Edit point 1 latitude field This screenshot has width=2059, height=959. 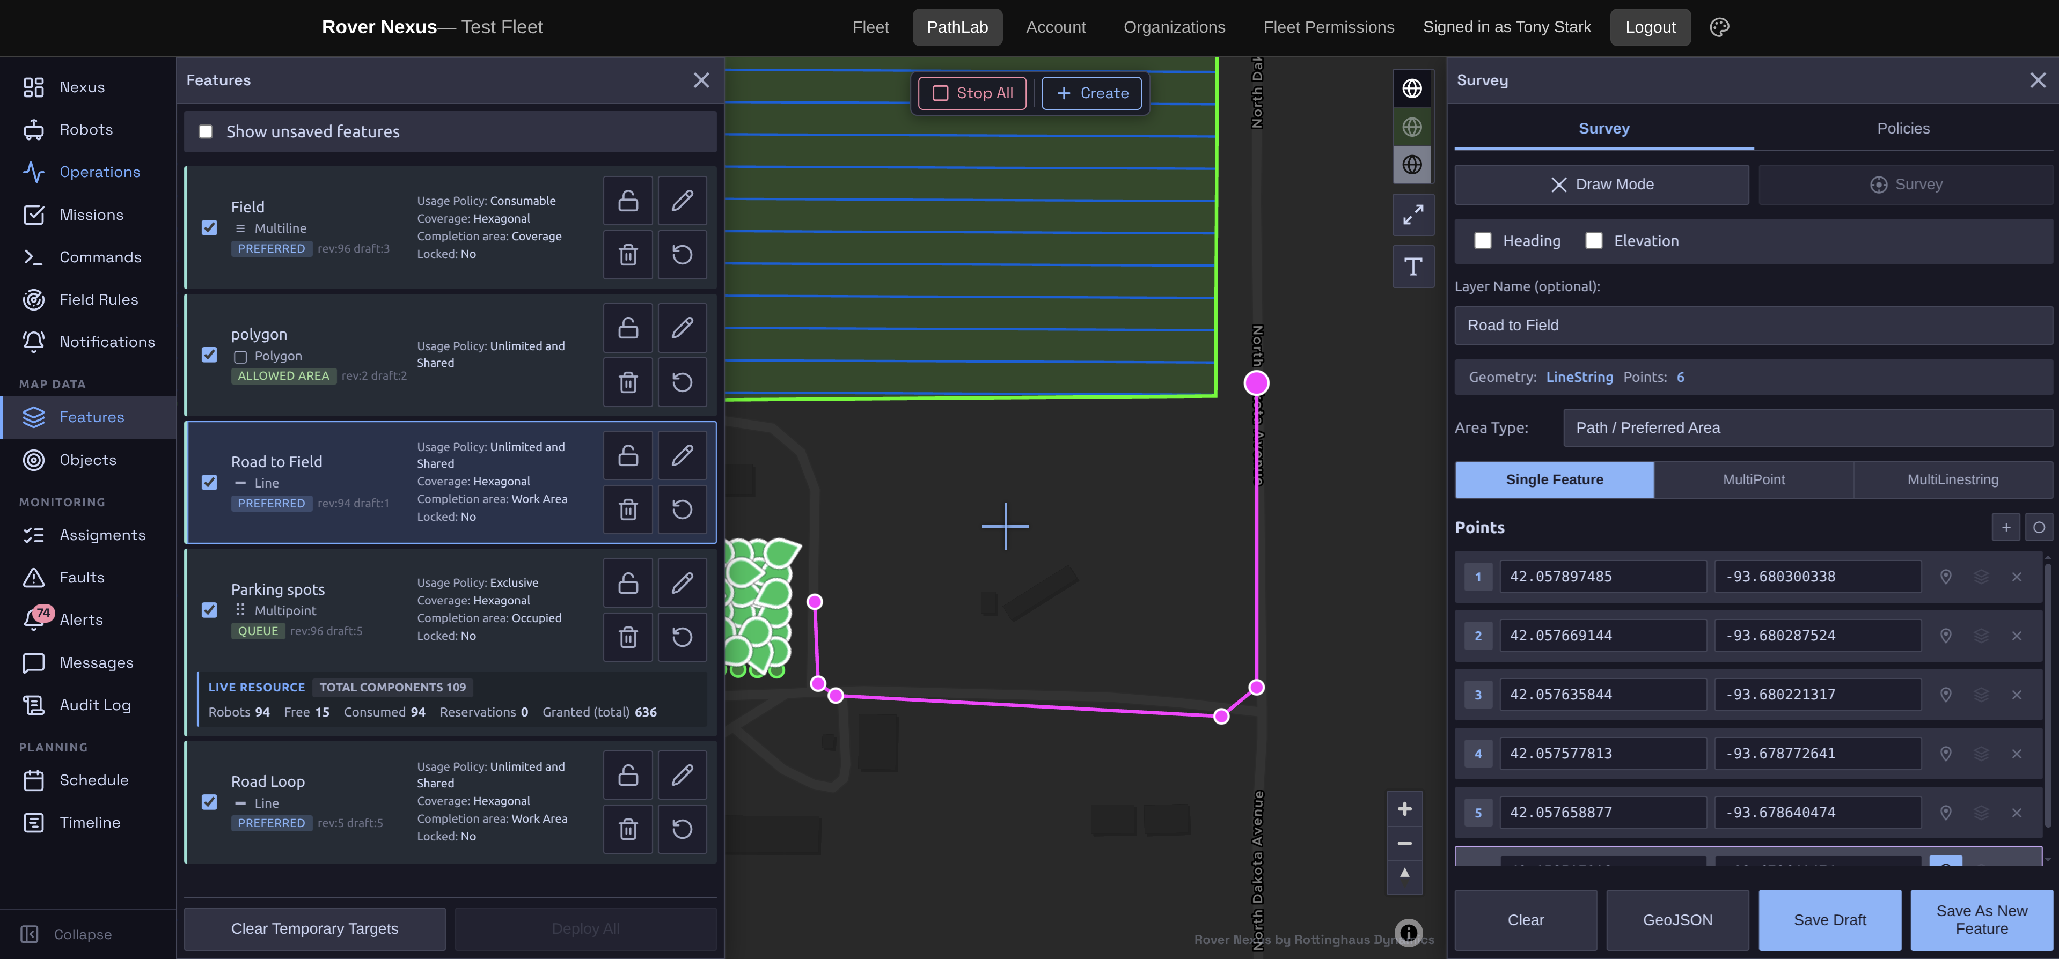pos(1602,577)
